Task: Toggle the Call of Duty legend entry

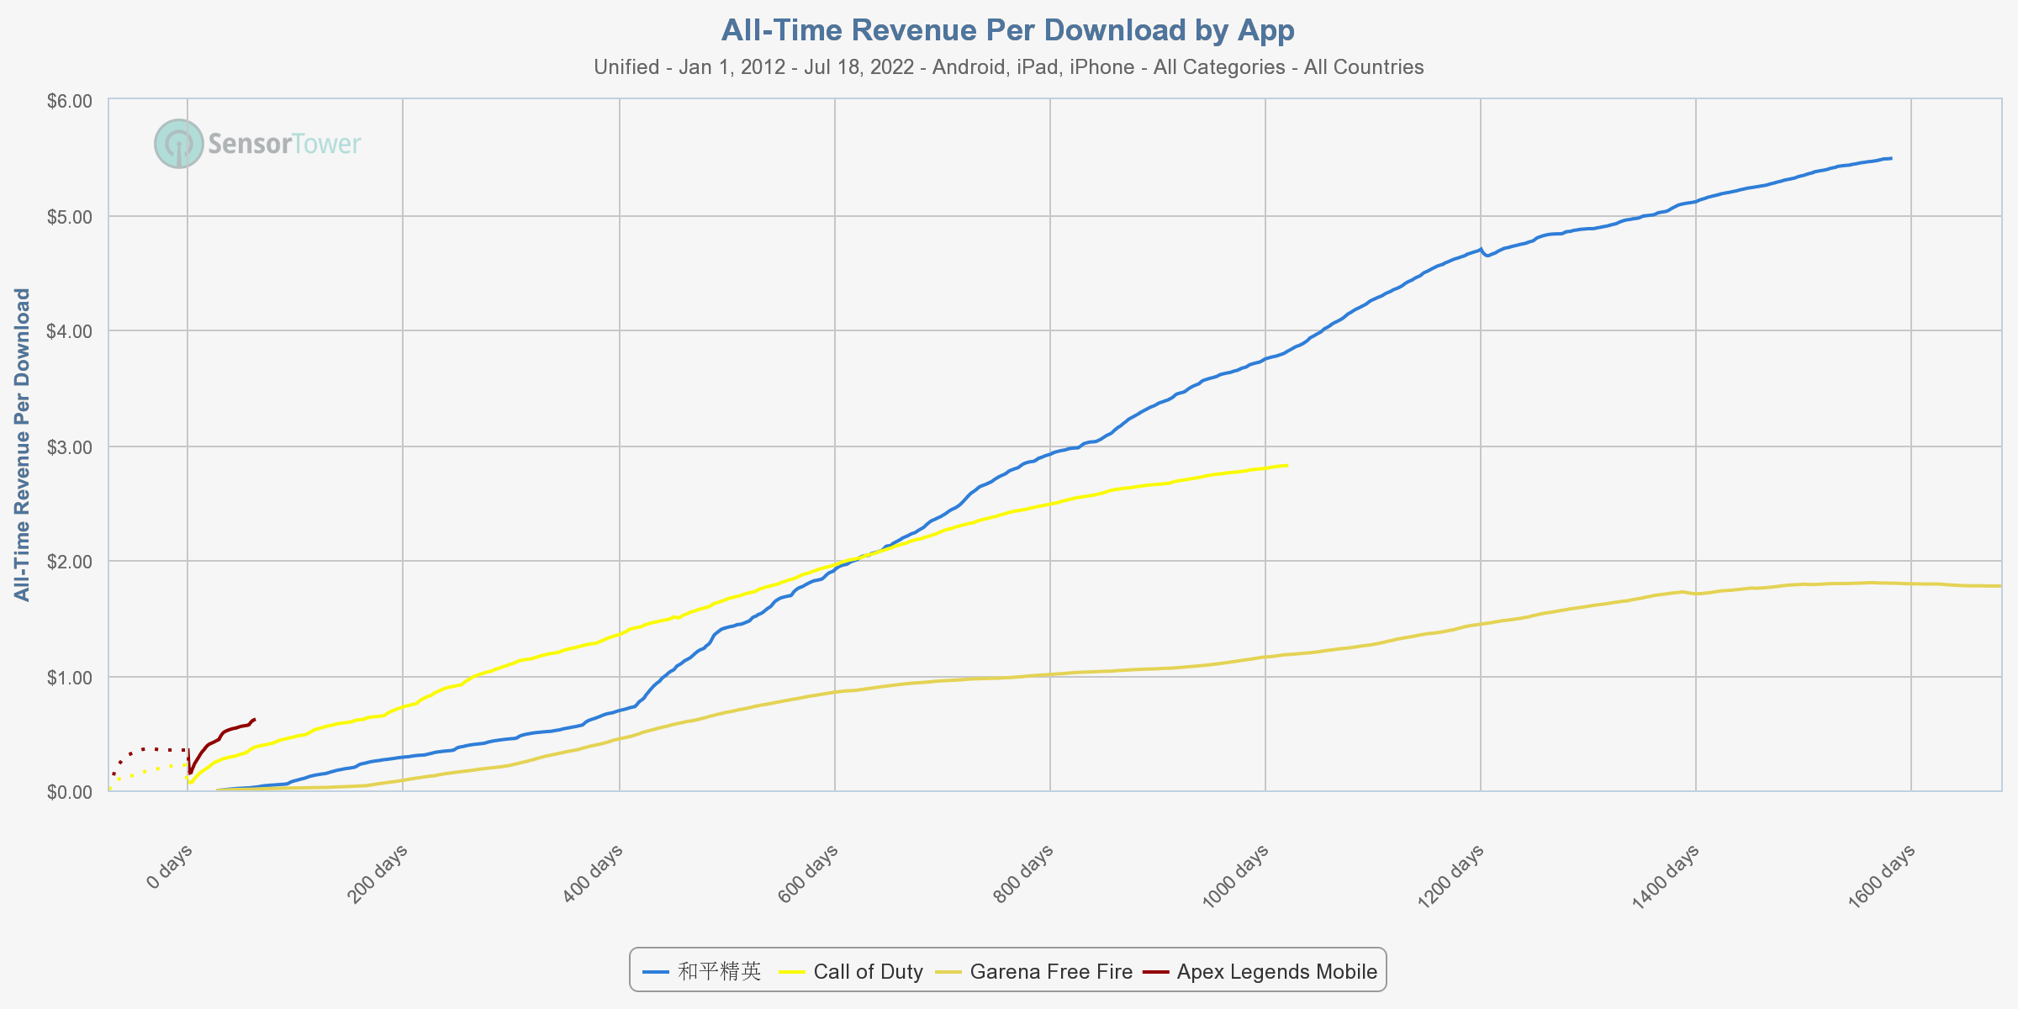Action: [851, 972]
